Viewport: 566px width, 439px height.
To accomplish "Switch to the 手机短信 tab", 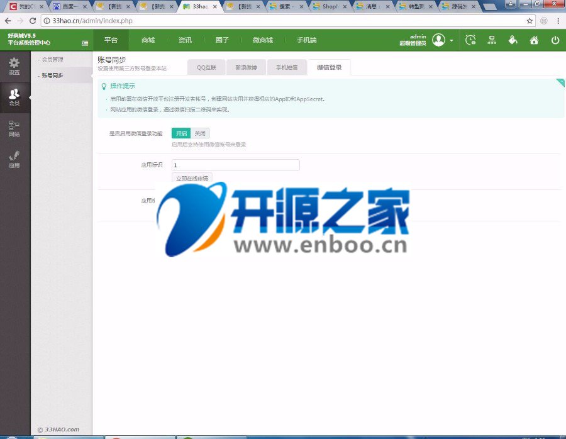I will point(287,67).
